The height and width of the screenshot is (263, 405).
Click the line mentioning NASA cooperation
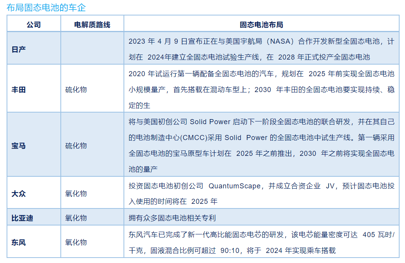tap(261, 41)
